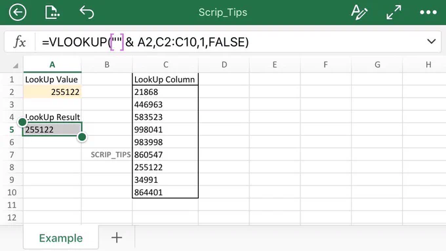Select cell containing 21868

pos(165,92)
